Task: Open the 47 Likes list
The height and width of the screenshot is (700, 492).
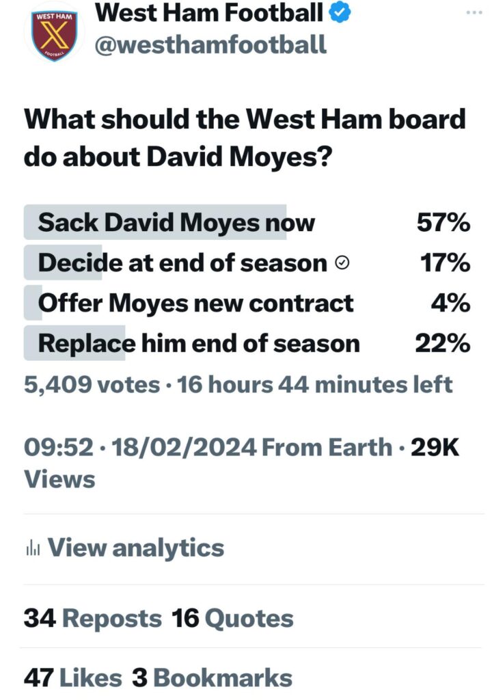Action: point(72,677)
